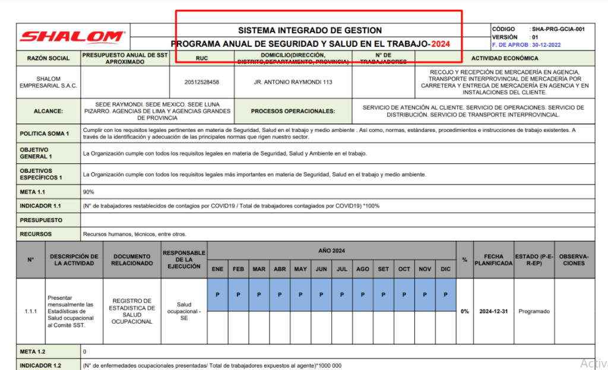Select the 'Presentar mensualmente las Estadísticas' activity
This screenshot has height=370, width=608.
click(71, 311)
